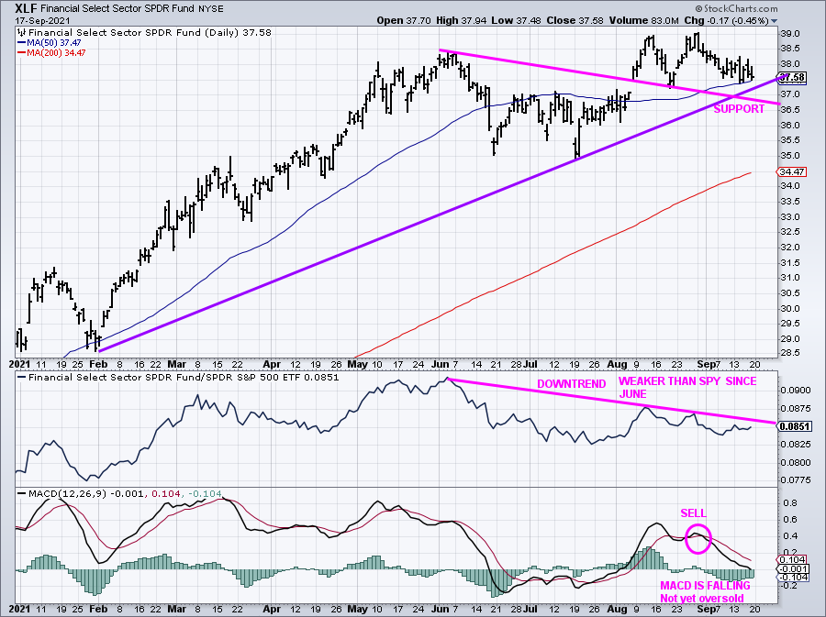
Task: Click the Volume 83.0M value
Action: tap(643, 20)
